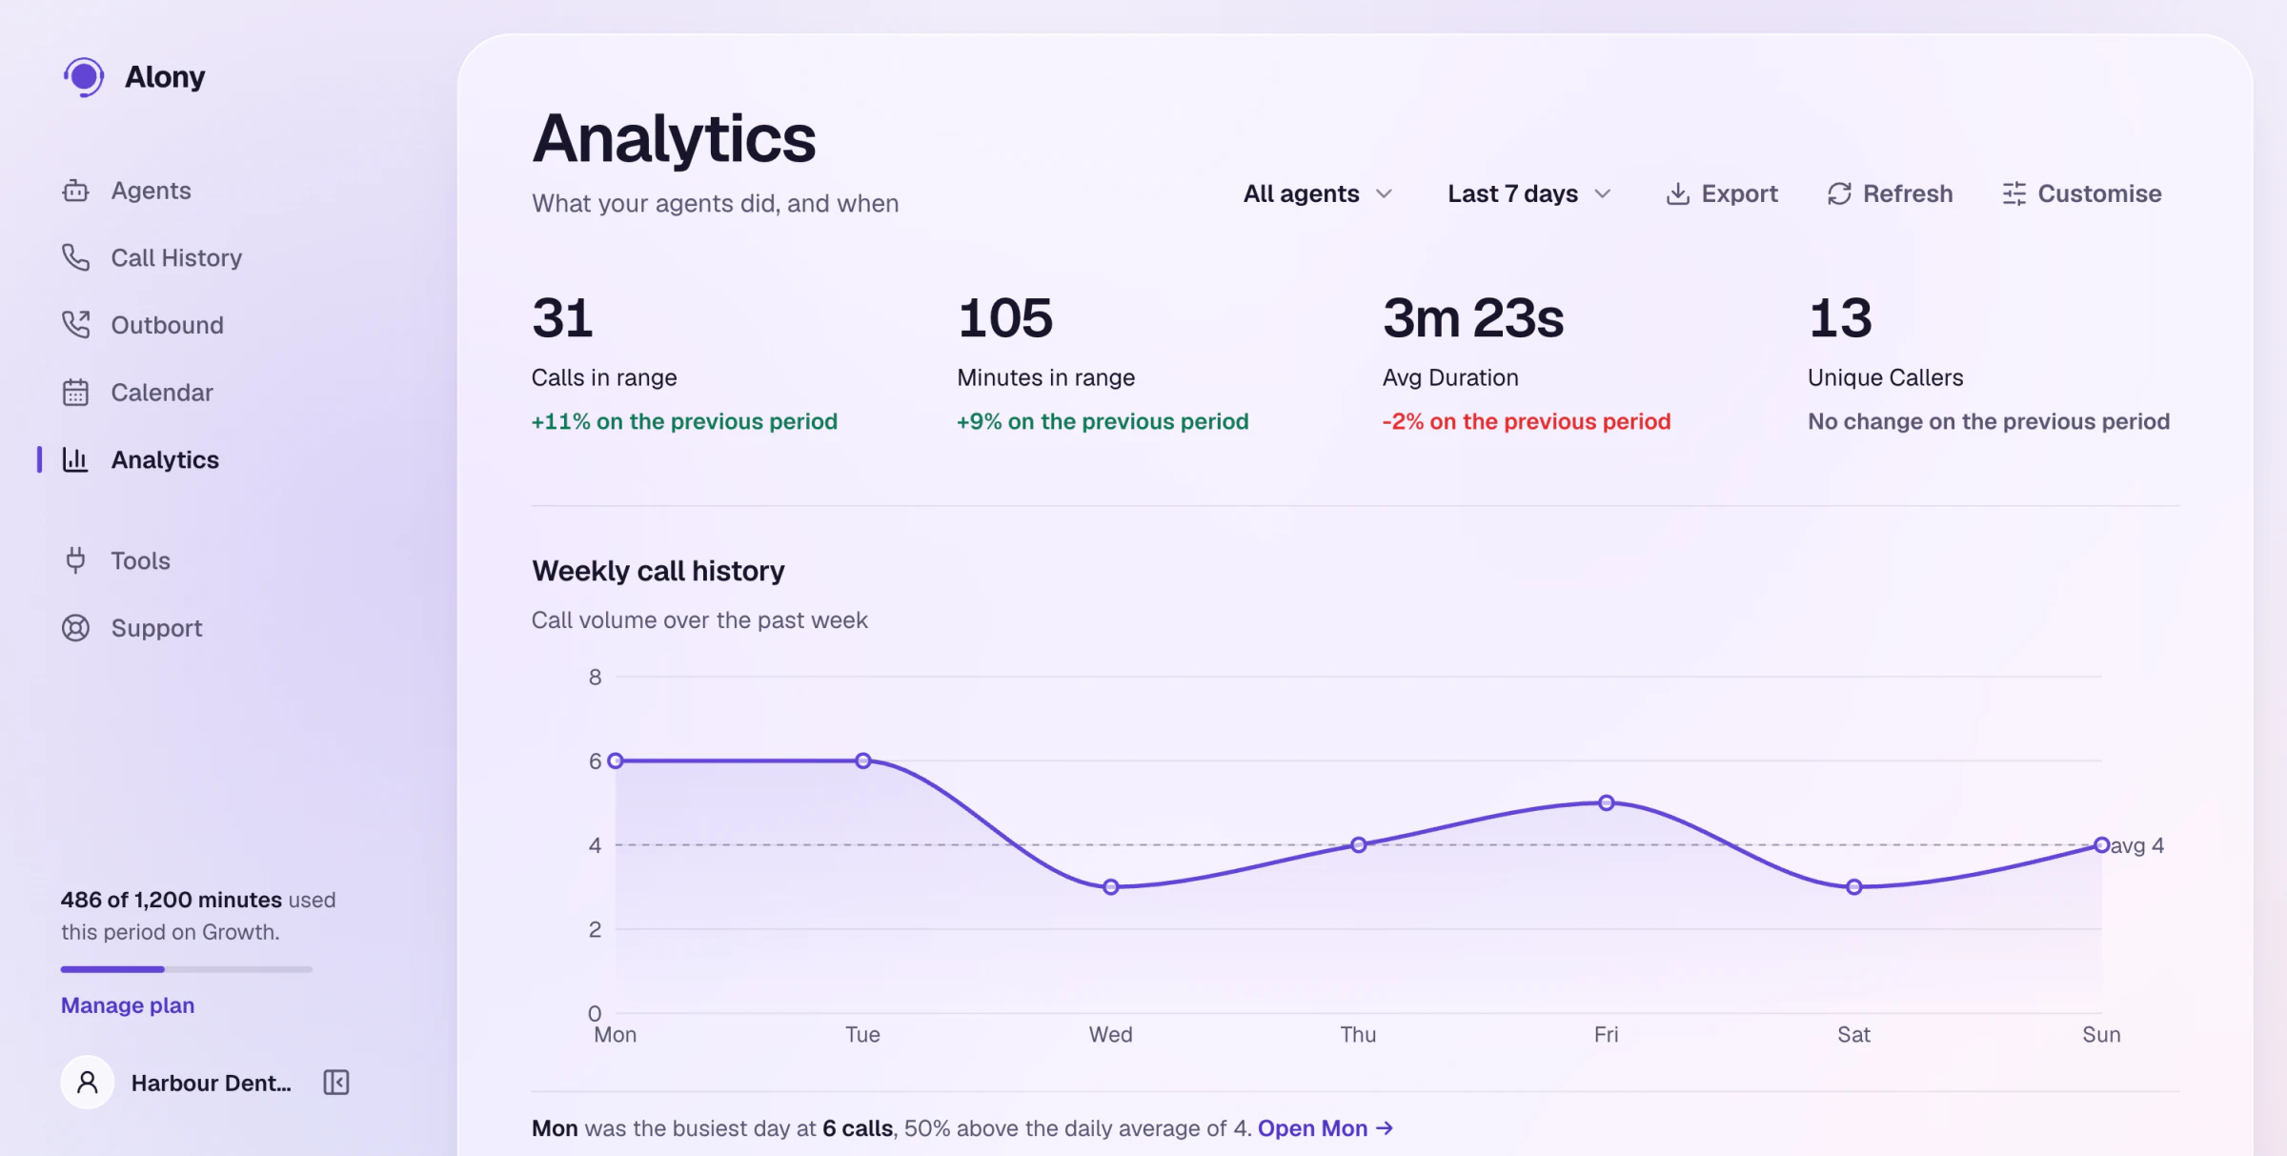The height and width of the screenshot is (1156, 2287).
Task: Click the Harbour Dent... account name
Action: 212,1083
